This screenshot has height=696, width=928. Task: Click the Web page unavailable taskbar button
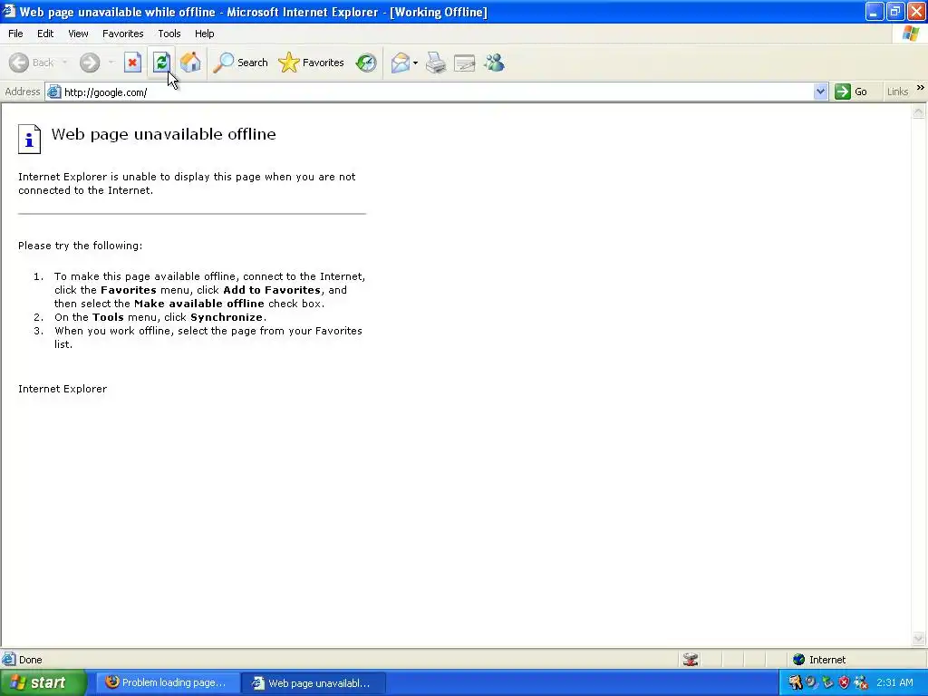coord(314,683)
